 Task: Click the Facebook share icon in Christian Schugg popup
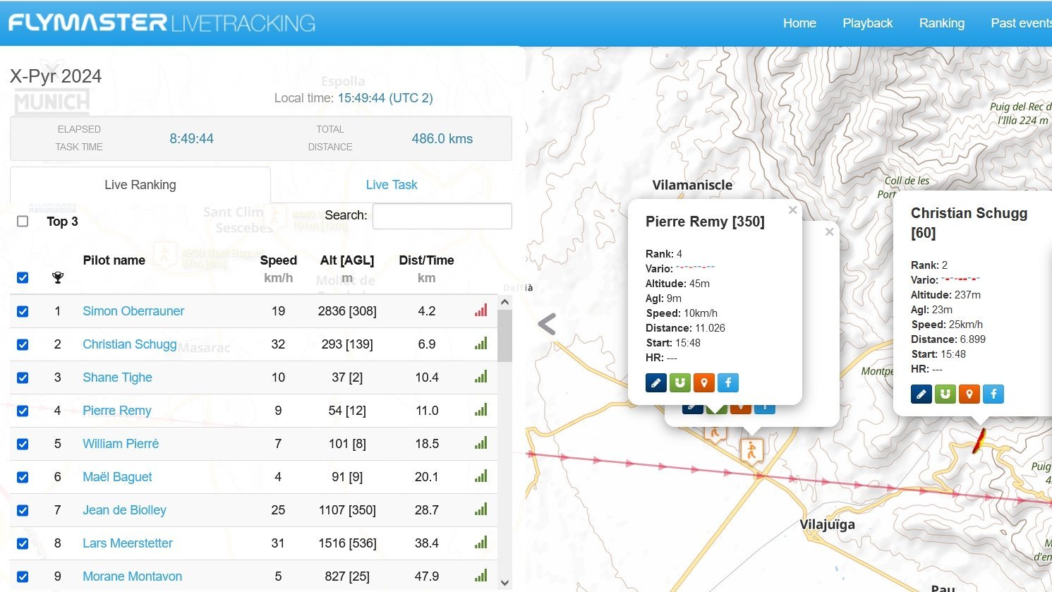pos(993,394)
